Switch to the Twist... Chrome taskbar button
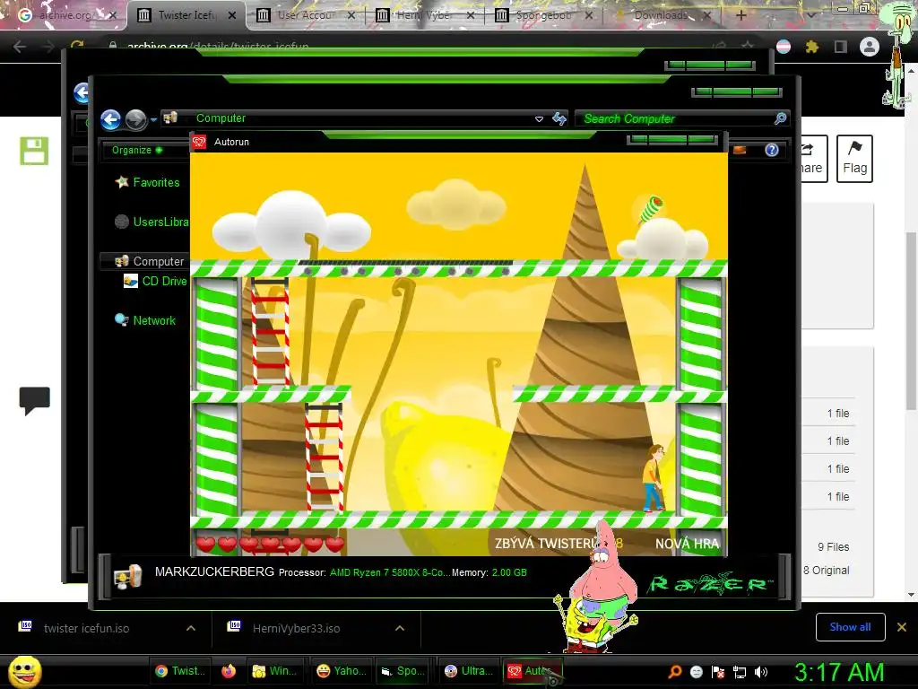The height and width of the screenshot is (689, 918). [x=180, y=671]
